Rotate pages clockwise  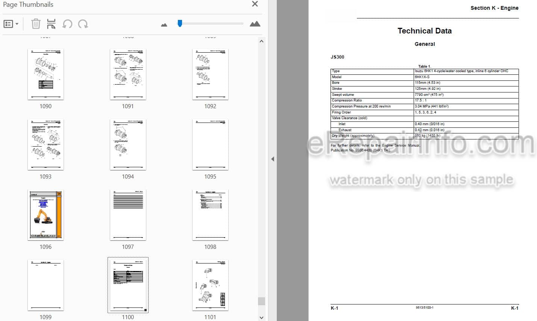pyautogui.click(x=83, y=24)
